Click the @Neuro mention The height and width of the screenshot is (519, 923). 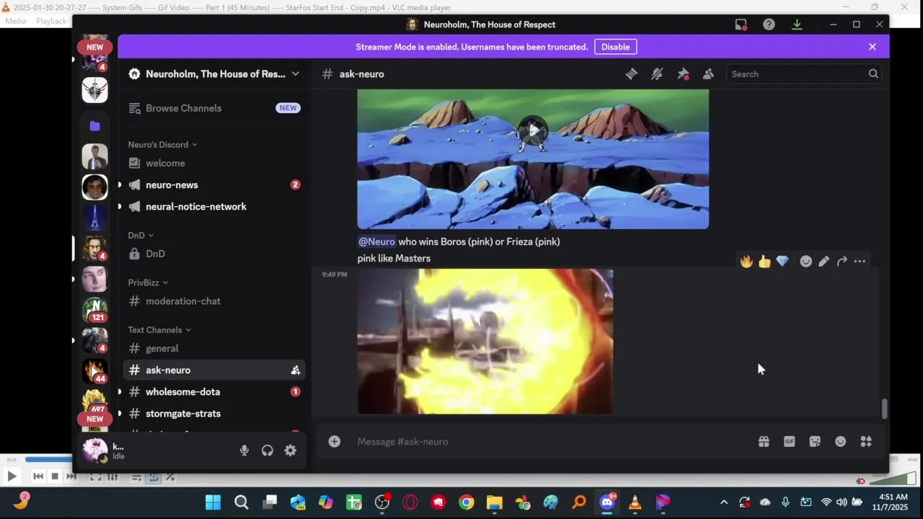tap(376, 241)
